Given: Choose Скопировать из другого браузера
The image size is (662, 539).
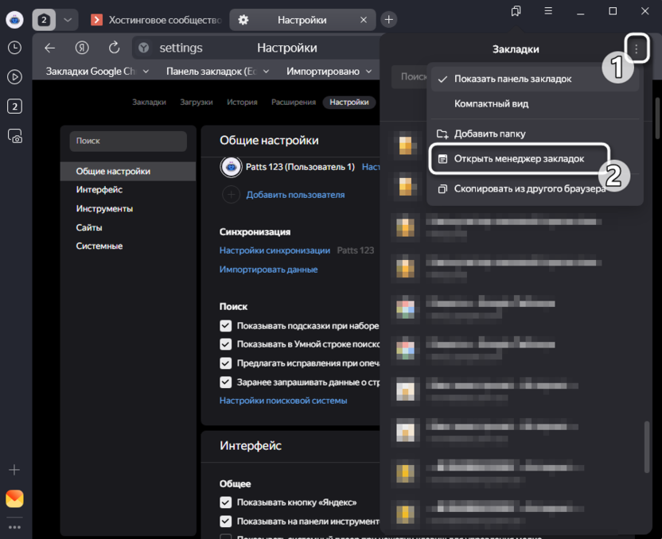Looking at the screenshot, I should pos(535,188).
